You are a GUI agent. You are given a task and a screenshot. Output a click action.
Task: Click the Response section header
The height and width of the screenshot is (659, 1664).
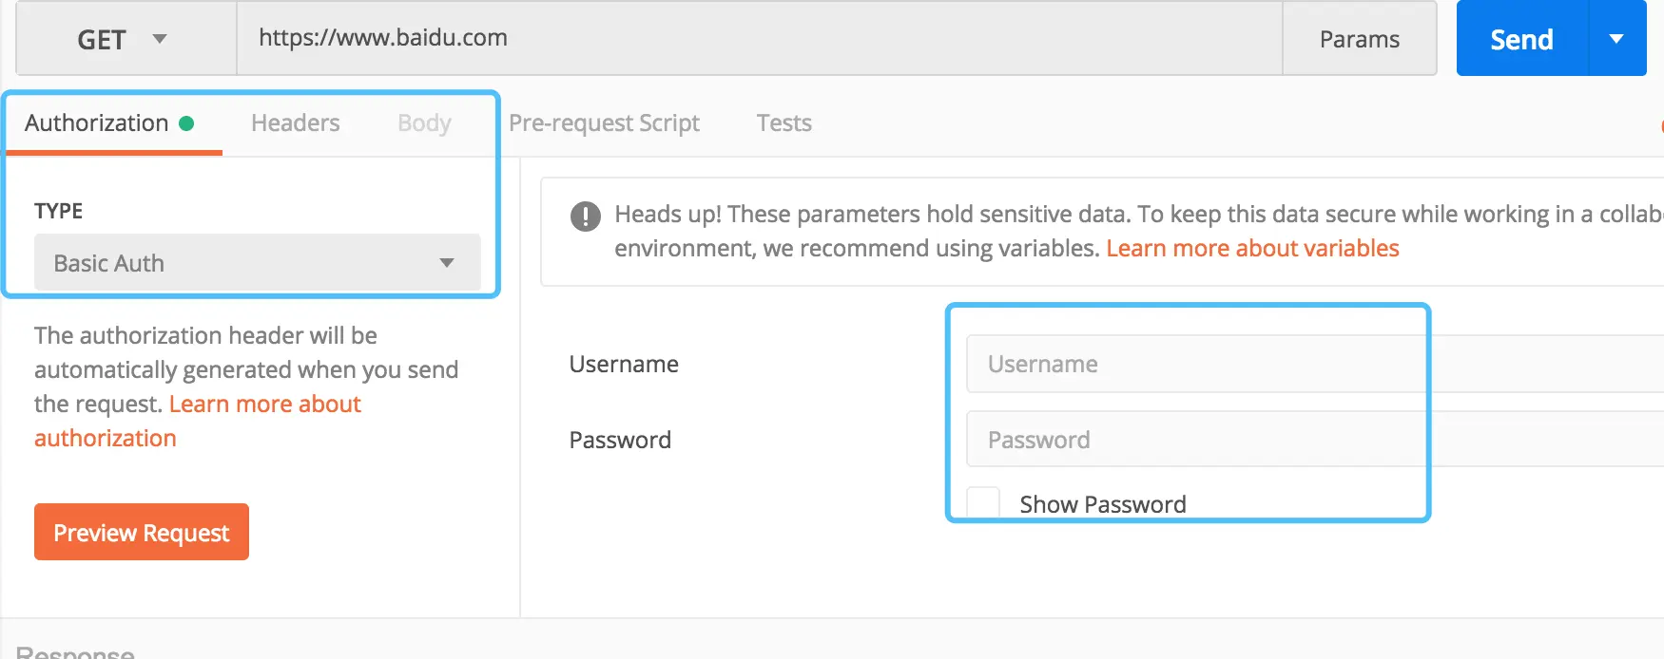coord(75,651)
